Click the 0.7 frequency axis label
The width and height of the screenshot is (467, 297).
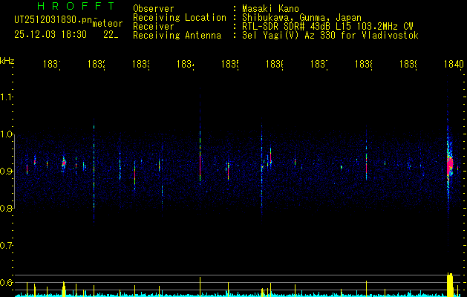point(7,245)
